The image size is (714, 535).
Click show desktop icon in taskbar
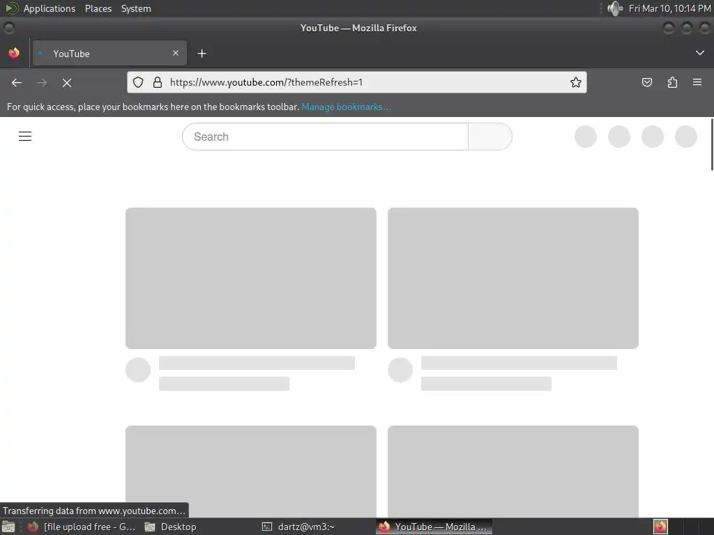(x=8, y=527)
